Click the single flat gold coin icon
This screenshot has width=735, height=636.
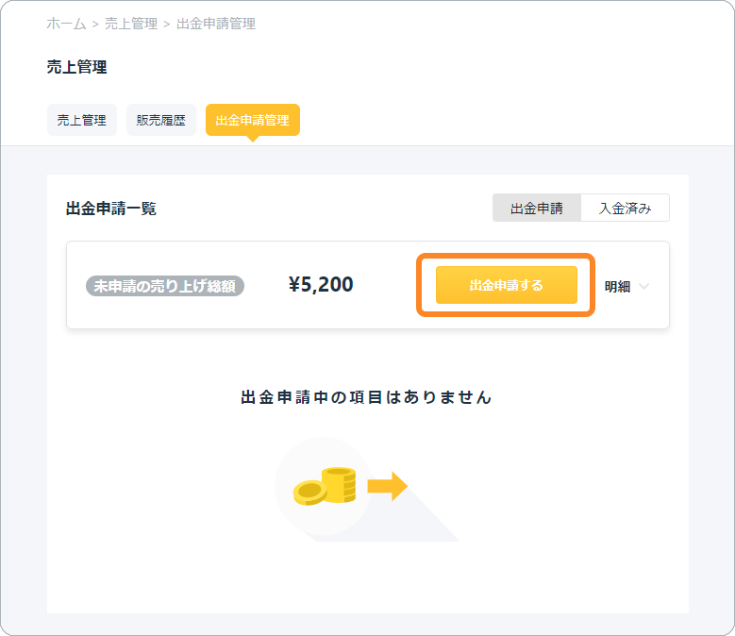(309, 493)
